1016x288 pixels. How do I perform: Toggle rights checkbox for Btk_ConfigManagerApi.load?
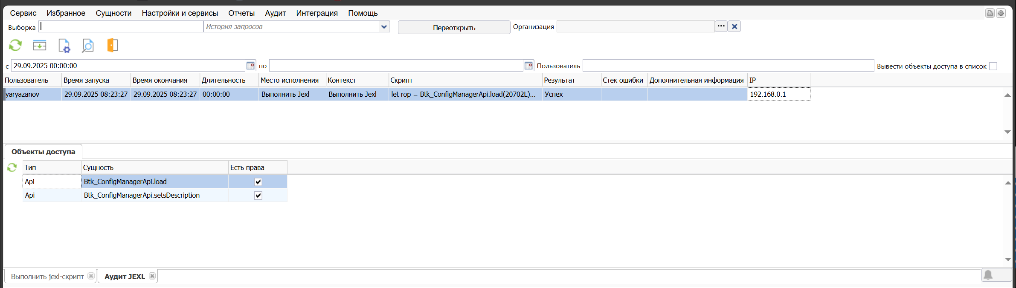coord(258,182)
